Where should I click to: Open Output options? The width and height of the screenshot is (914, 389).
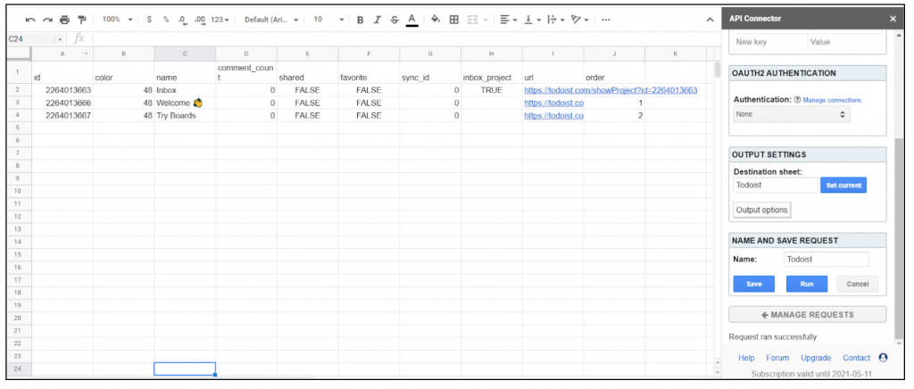tap(761, 210)
